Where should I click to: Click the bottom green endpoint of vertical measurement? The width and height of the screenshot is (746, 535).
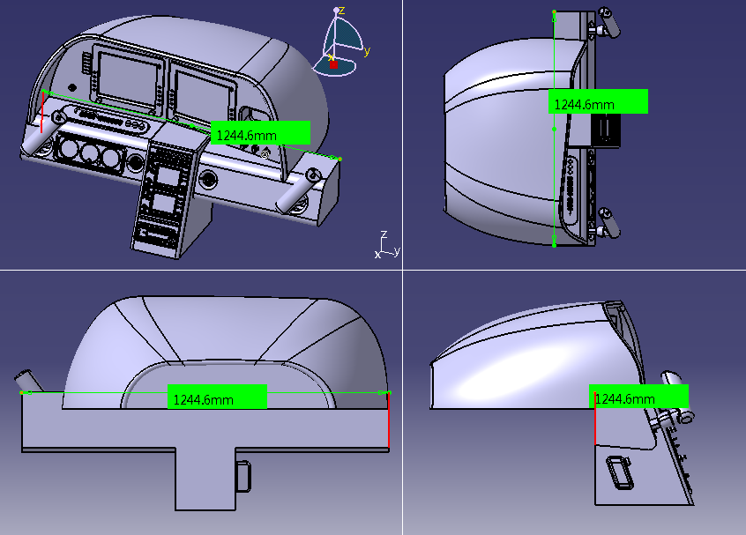click(554, 244)
